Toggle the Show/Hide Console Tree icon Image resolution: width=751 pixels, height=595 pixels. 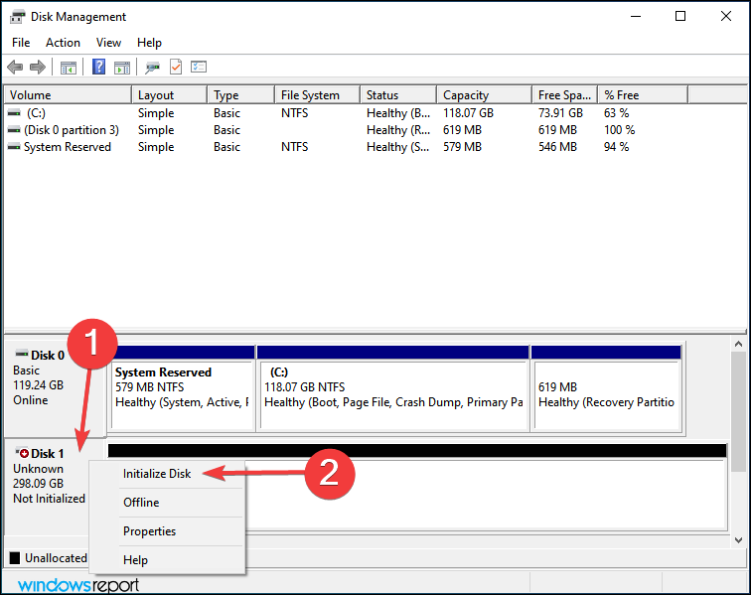(x=68, y=67)
